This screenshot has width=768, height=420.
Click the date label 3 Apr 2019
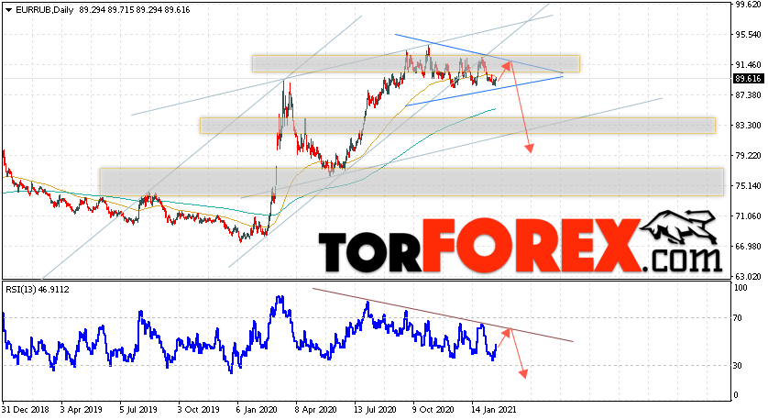pyautogui.click(x=82, y=410)
